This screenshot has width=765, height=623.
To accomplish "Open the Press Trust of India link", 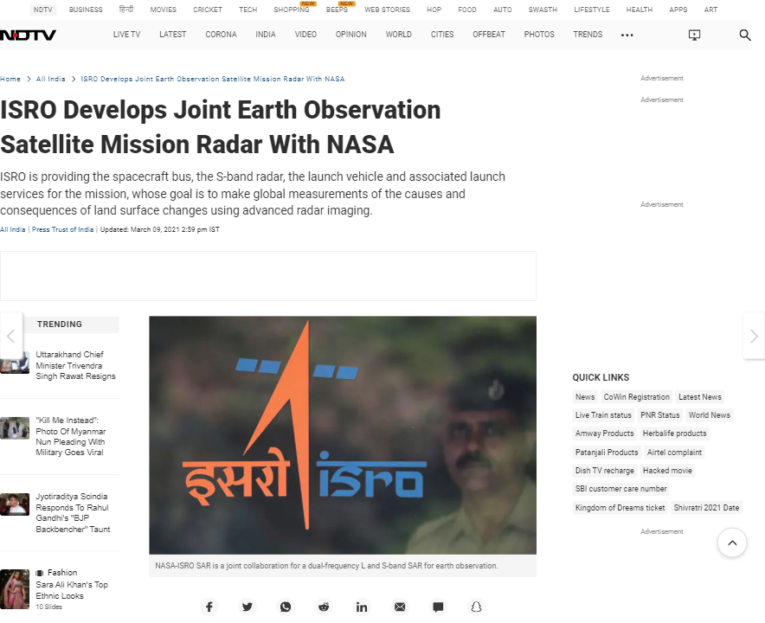I will point(61,229).
